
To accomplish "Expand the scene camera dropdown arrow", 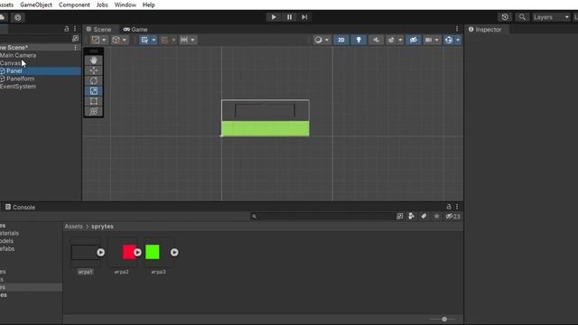I will [437, 40].
